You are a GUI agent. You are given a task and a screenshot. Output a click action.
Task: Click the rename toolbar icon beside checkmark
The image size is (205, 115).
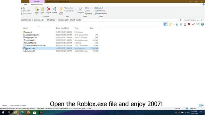[x=197, y=24]
